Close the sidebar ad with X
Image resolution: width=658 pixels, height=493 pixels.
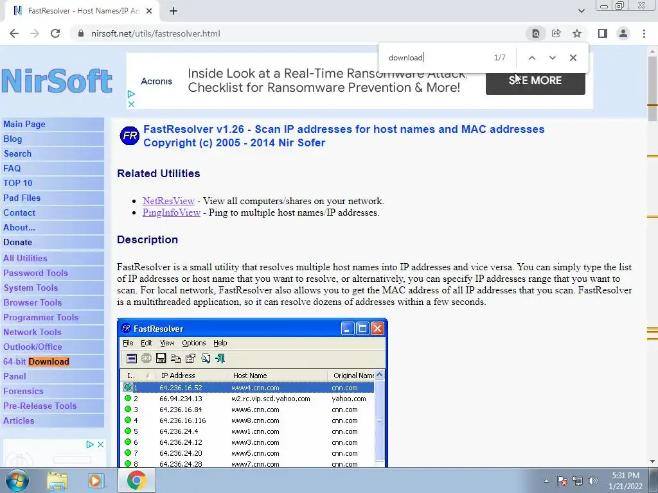pos(100,444)
